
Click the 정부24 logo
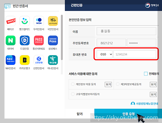[x=152, y=5]
